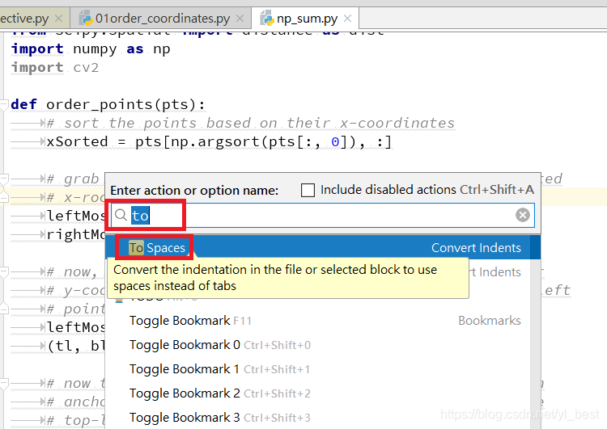Switch to the 01order_coordinates.py tab
Viewport: 607px width, 429px height.
[x=162, y=19]
